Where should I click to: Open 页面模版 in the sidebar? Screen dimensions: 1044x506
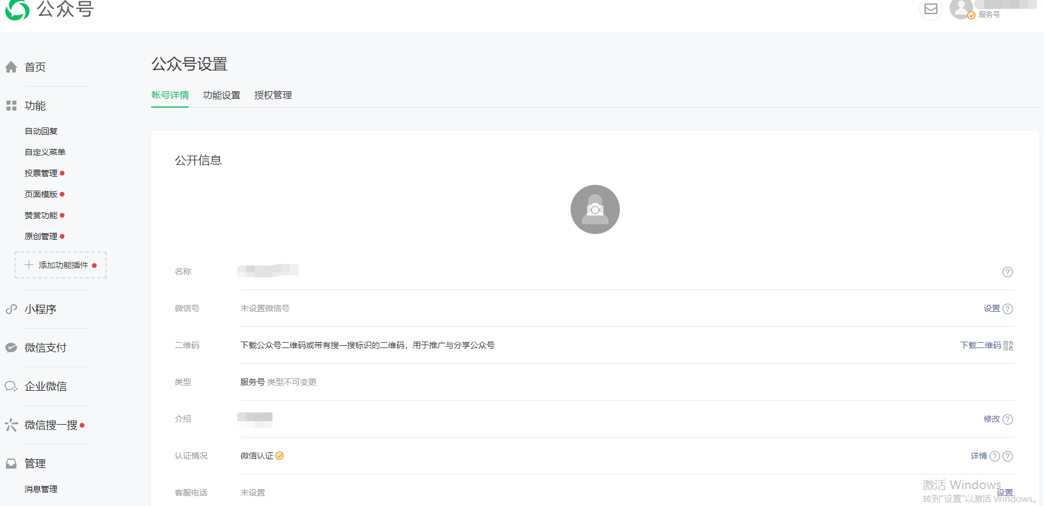tap(41, 194)
